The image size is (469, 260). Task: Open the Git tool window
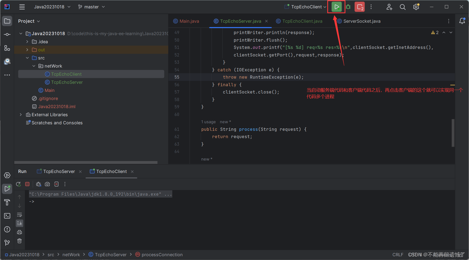[x=7, y=243]
